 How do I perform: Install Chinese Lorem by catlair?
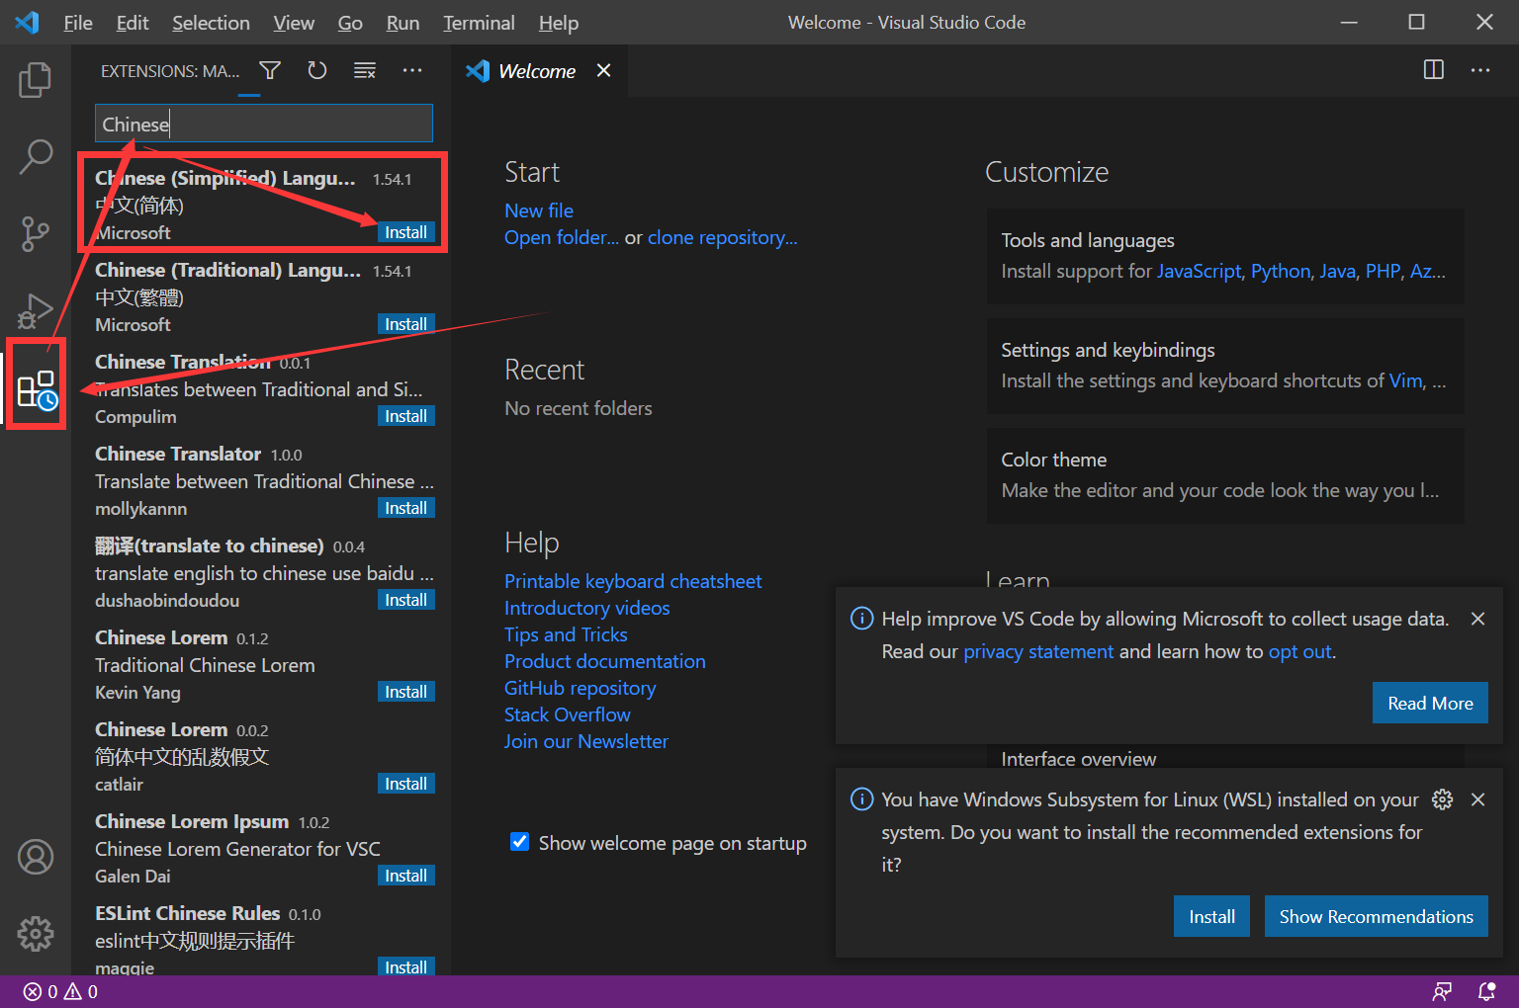(x=405, y=784)
